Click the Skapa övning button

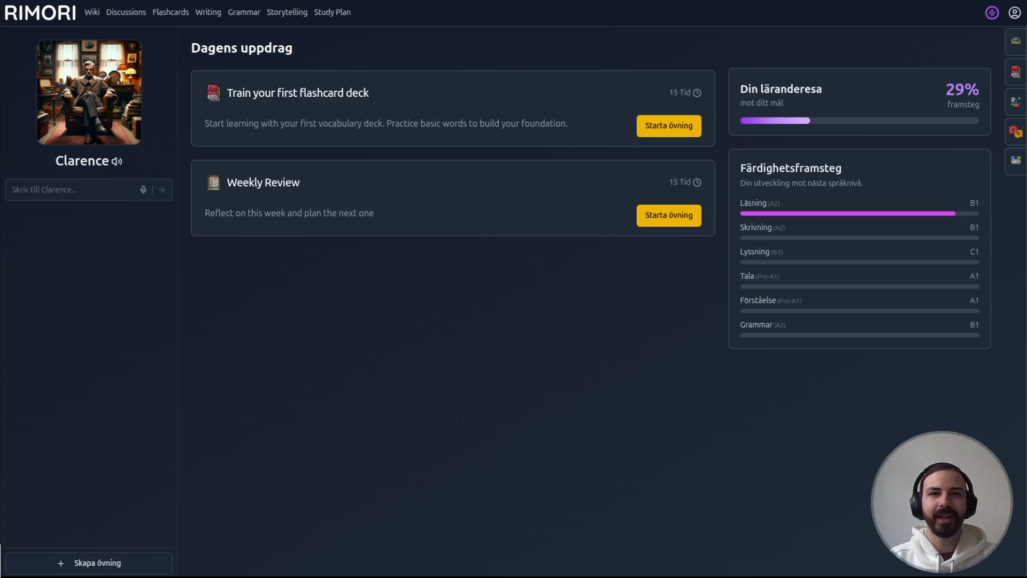89,563
